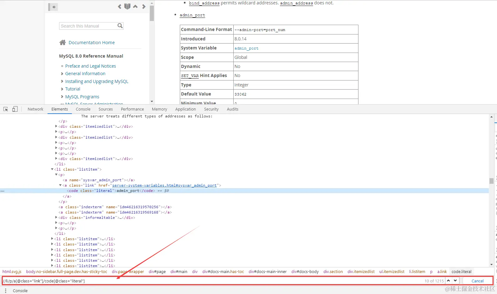Select indexterm node idm46216319570256
497x294 pixels.
115,207
